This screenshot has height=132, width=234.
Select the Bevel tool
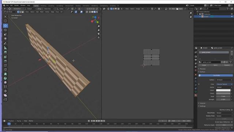coord(5,61)
